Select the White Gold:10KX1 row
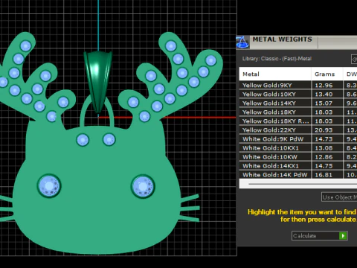Screen dimensions: 357x268 [298, 147]
